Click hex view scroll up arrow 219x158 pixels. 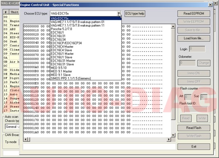(173, 27)
